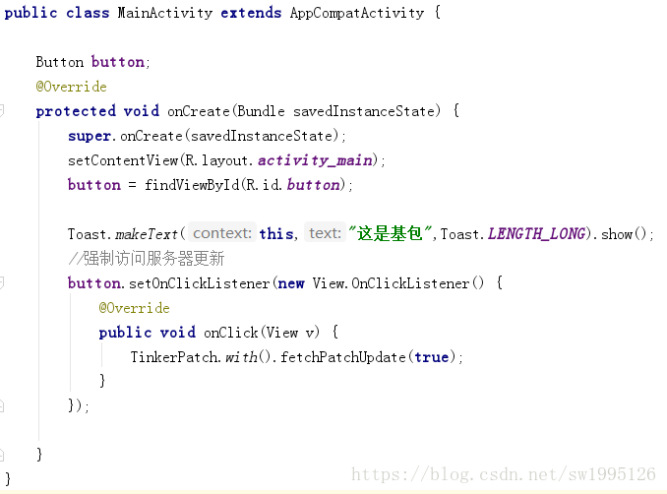Click the setOnClickListener method name
667x494 pixels.
[x=199, y=283]
